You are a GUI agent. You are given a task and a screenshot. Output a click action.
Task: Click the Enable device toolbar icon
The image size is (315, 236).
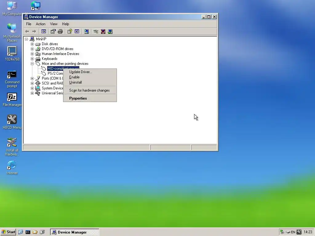(96, 32)
